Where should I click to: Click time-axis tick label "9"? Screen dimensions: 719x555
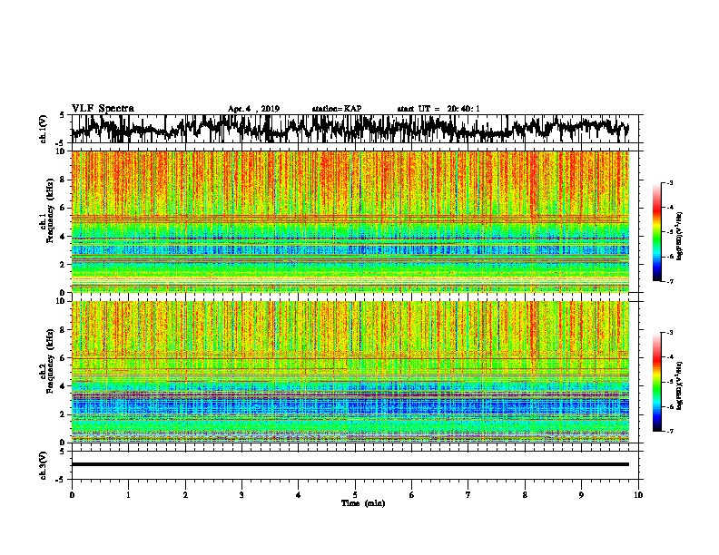tap(581, 495)
